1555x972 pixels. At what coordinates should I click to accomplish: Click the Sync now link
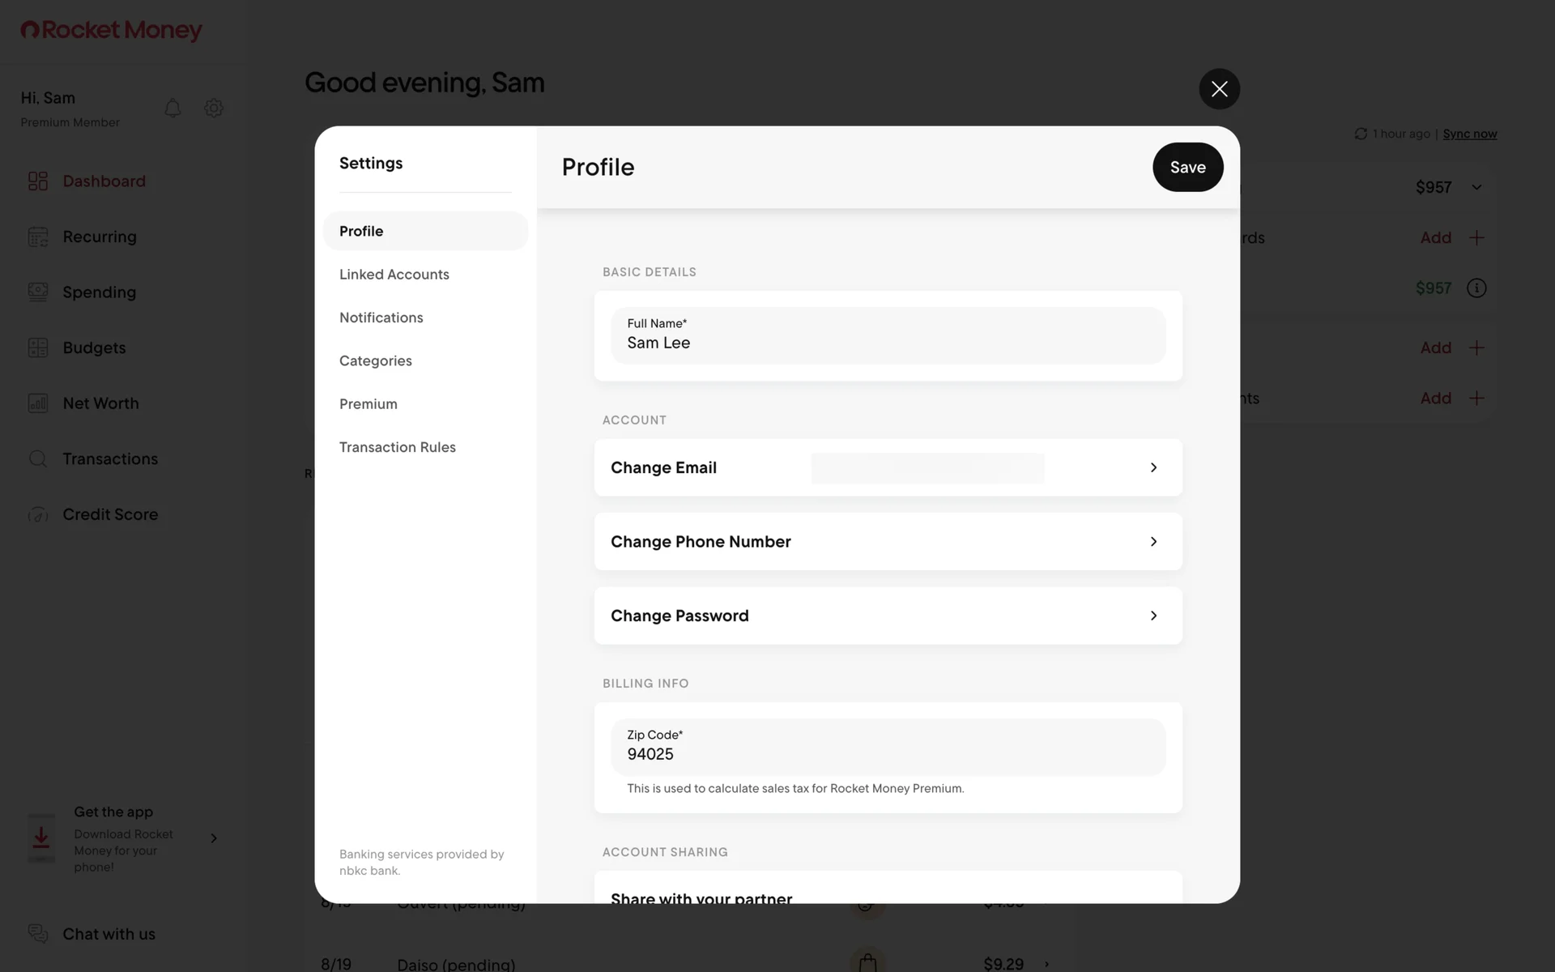[x=1469, y=134]
